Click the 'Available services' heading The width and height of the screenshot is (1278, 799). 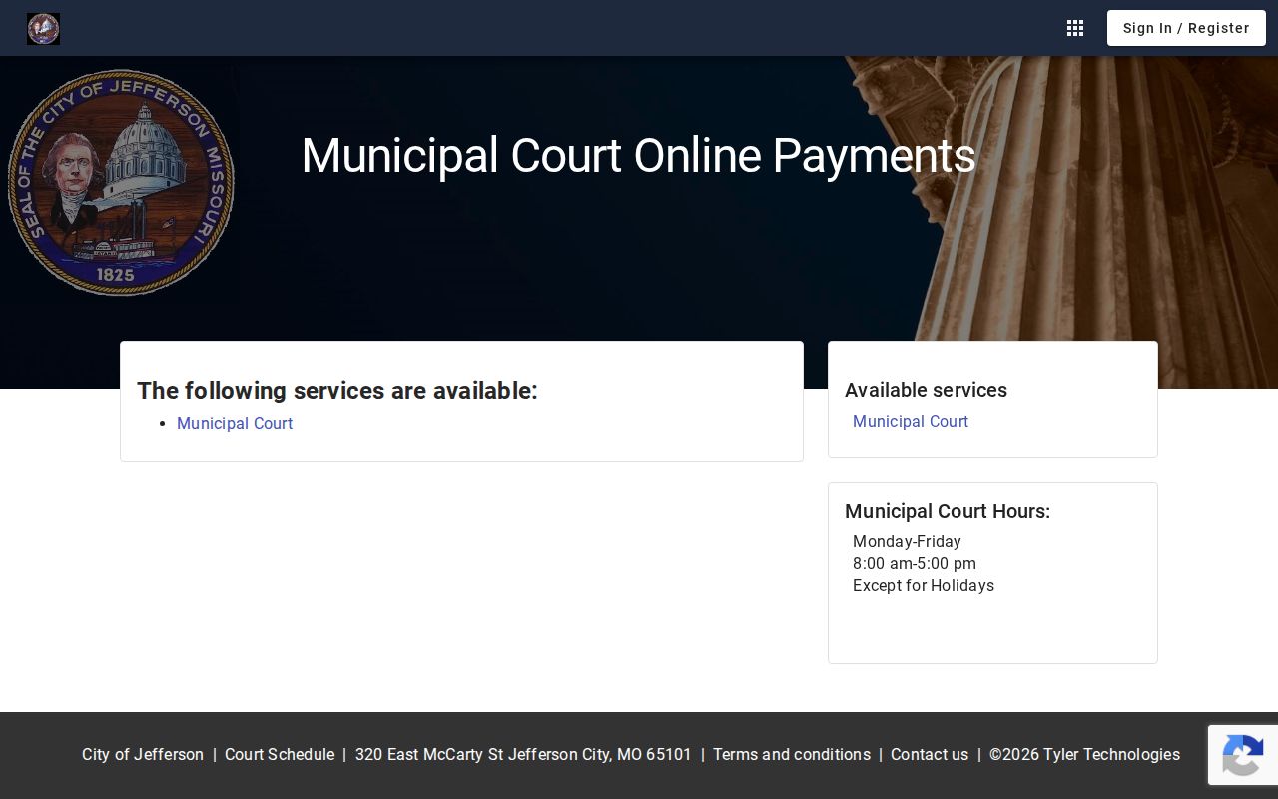click(926, 390)
